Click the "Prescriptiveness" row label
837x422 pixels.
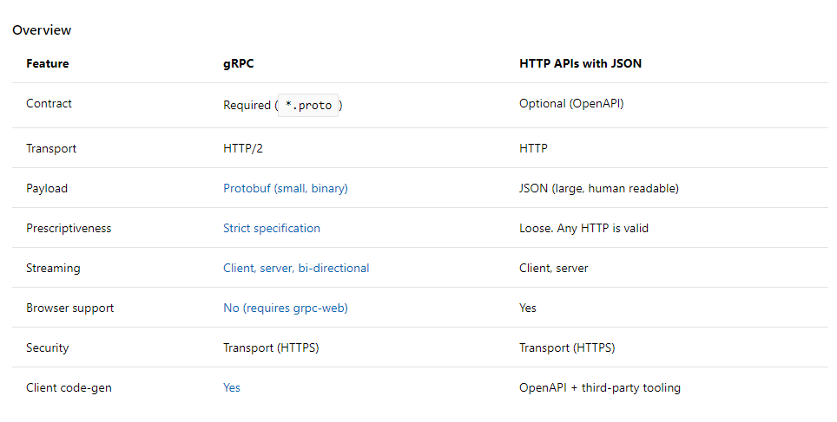(x=69, y=228)
